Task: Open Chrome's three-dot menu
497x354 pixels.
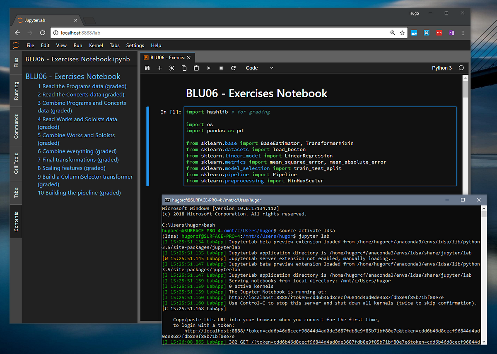Action: pos(463,33)
